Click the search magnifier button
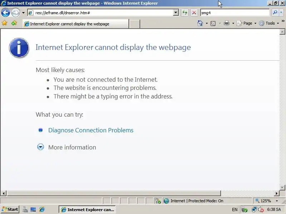The height and width of the screenshot is (214, 286). click(275, 12)
